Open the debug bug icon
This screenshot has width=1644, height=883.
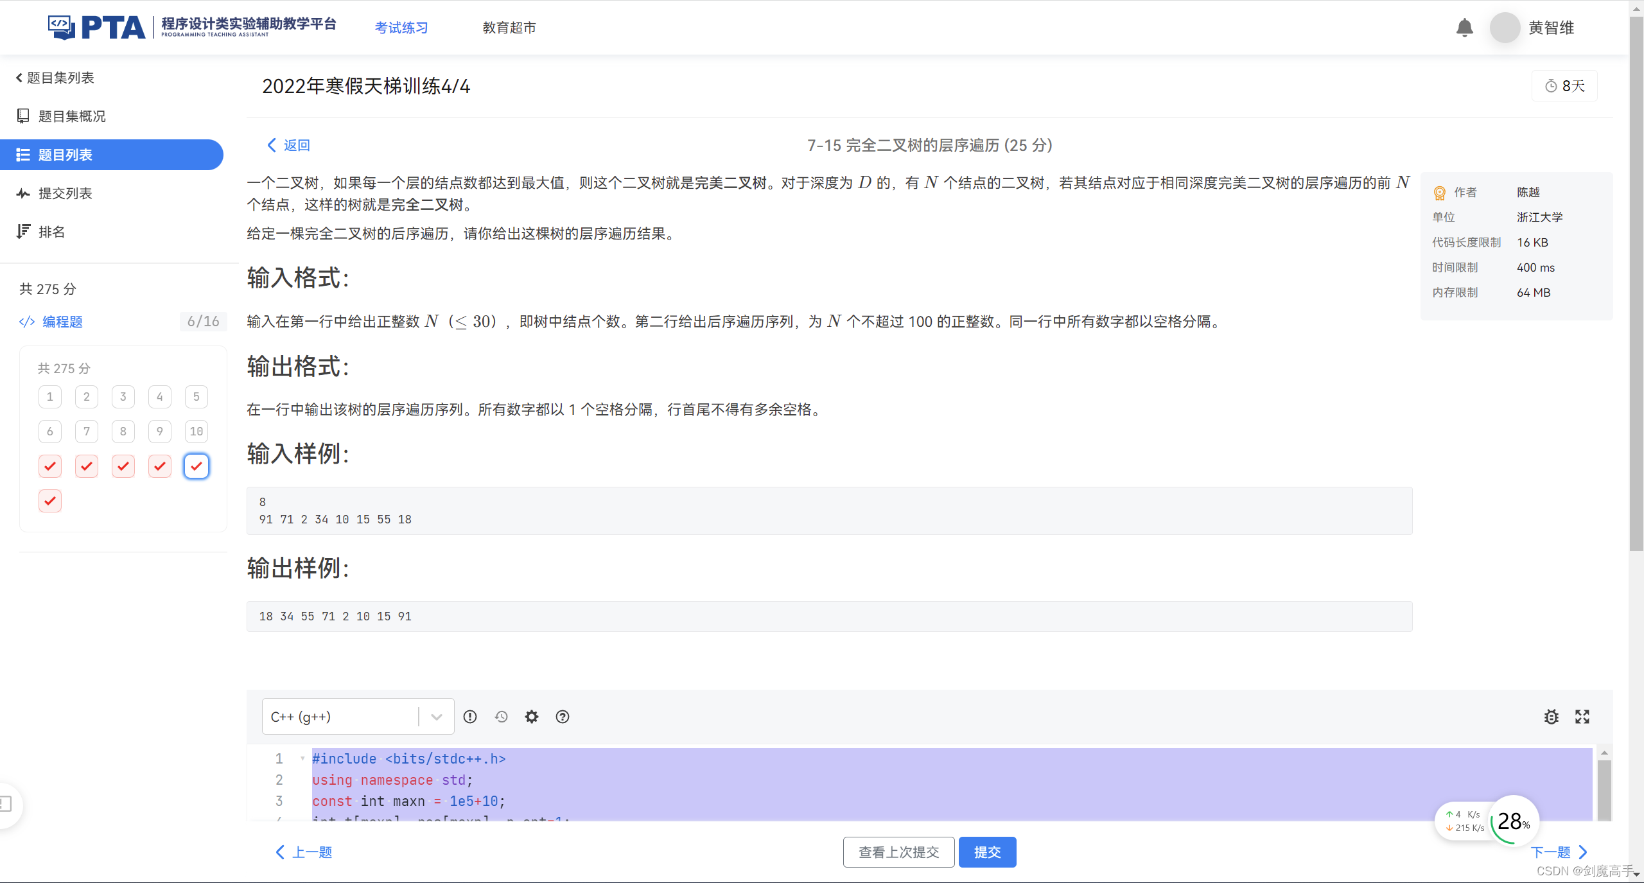[1552, 717]
